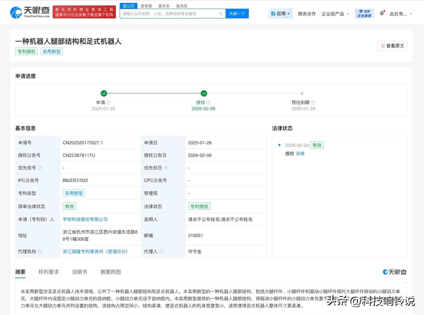
Task: Click the help icon beside 代理人
Action: 162,251
